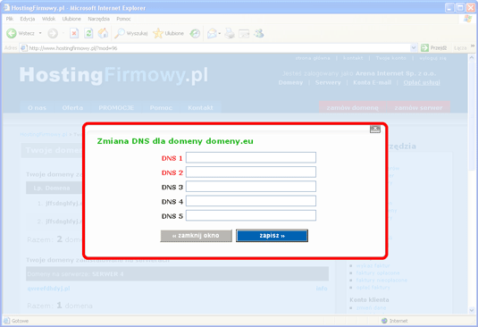Click the green Przejdź go arrow
The width and height of the screenshot is (478, 327).
click(424, 48)
